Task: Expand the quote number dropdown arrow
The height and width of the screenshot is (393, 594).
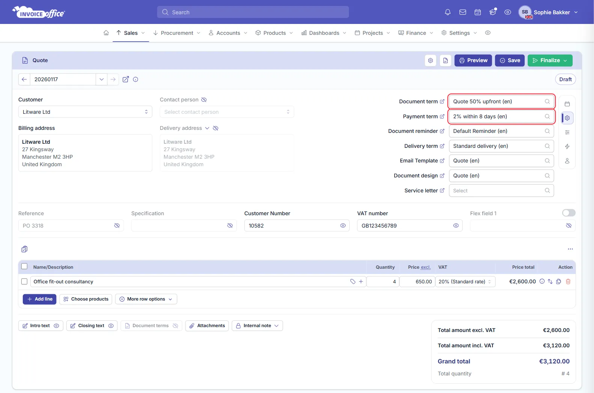Action: point(102,79)
